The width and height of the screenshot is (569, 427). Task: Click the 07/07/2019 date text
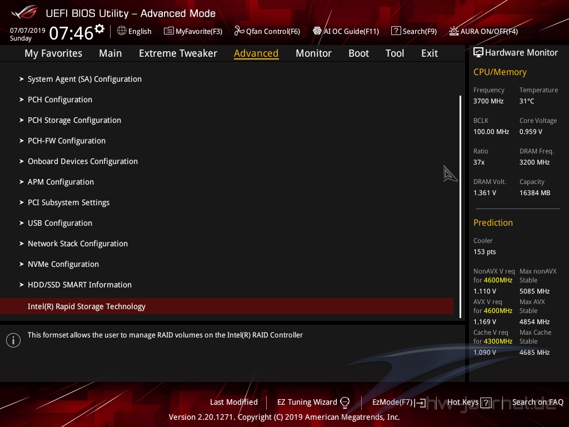click(x=28, y=30)
